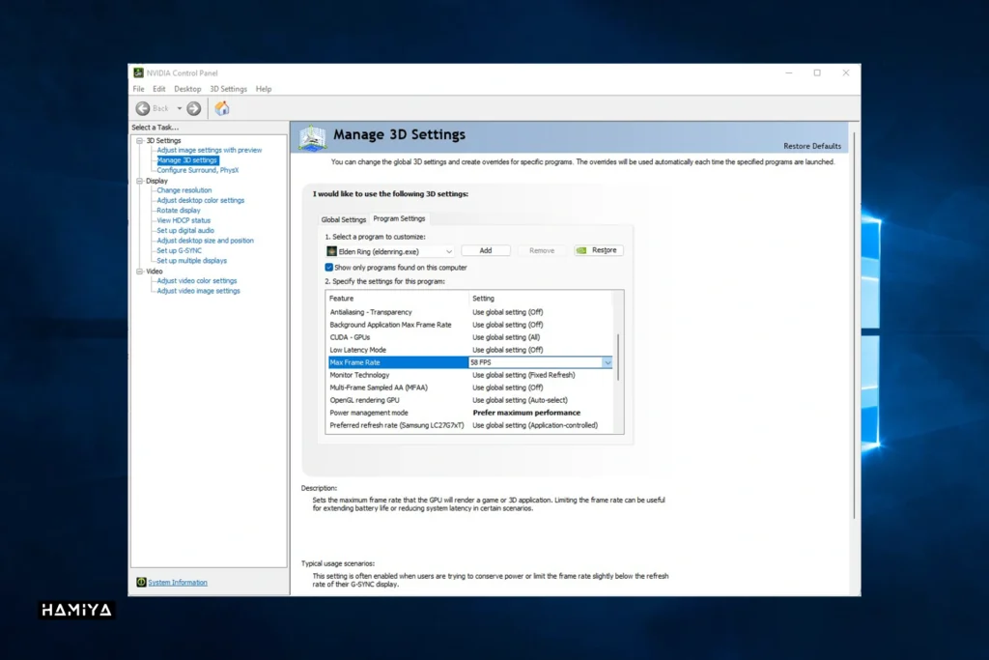Image resolution: width=989 pixels, height=660 pixels.
Task: Click the Prefer maximum performance setting value
Action: pos(526,413)
